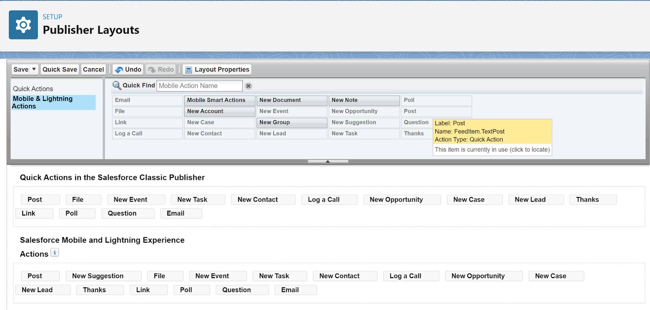Click New Event in Classic Publisher section
This screenshot has height=310, width=650.
pyautogui.click(x=136, y=200)
